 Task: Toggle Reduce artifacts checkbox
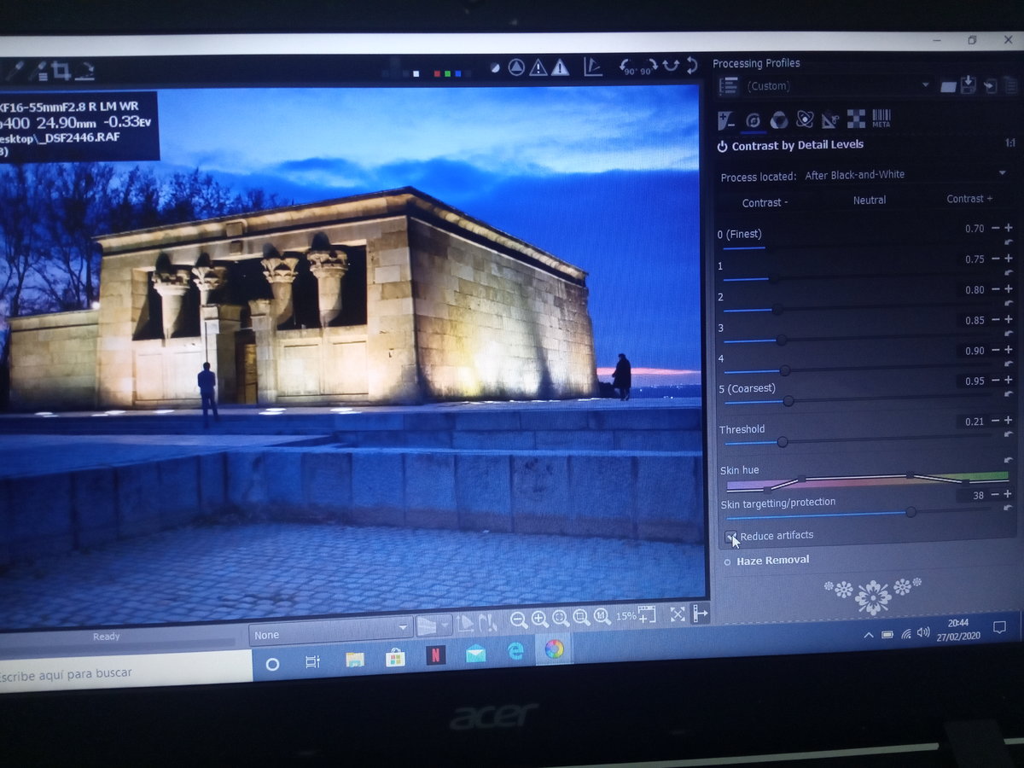tap(730, 537)
